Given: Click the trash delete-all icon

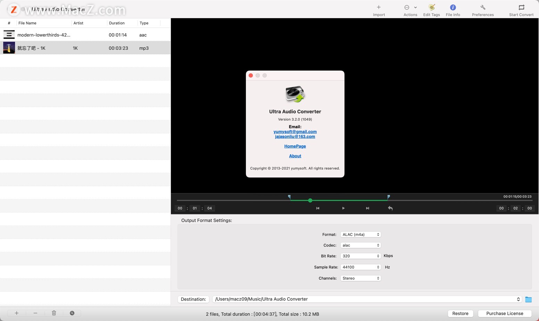Looking at the screenshot, I should tap(54, 313).
